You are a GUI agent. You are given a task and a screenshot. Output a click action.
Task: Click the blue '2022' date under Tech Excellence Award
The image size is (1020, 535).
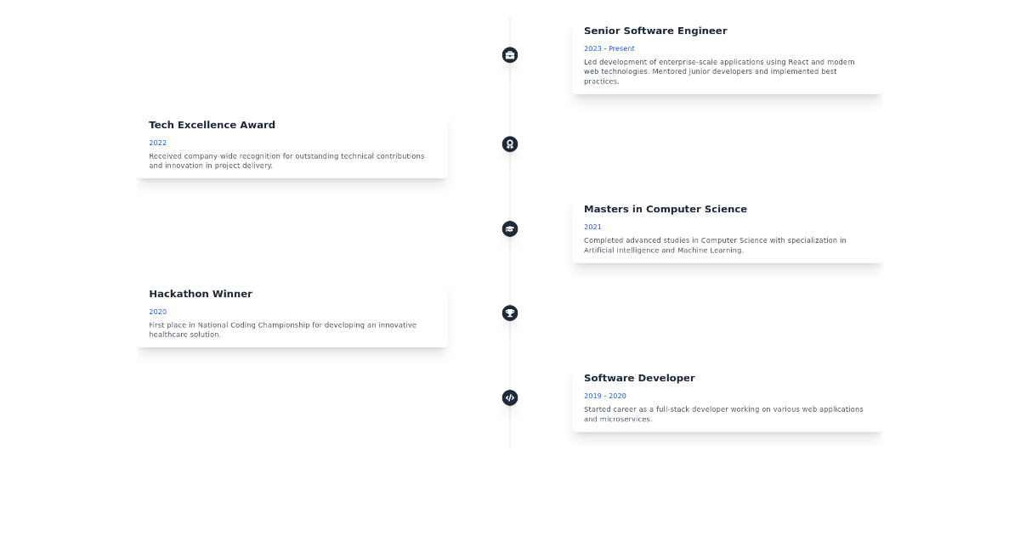157,143
